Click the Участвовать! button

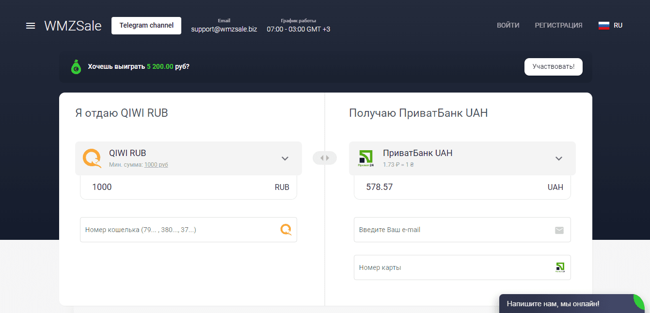553,66
